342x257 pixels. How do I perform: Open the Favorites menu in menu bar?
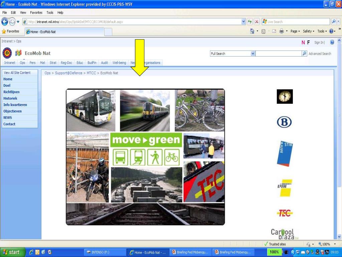(36, 13)
